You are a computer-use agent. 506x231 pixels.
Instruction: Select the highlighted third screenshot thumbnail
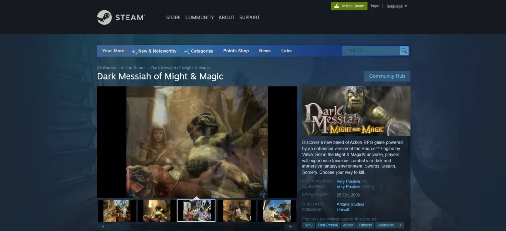tap(196, 211)
